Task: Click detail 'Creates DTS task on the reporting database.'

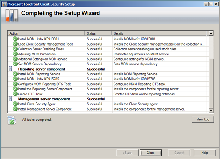Action: [144, 94]
